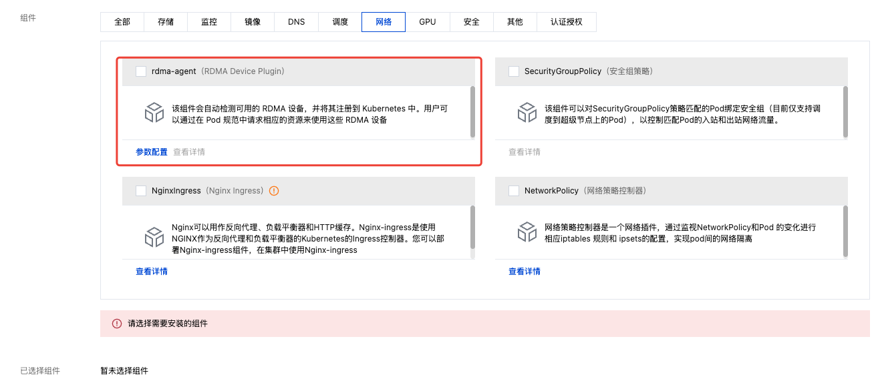Open 查看详情 link under NetworkPolicy
Image resolution: width=876 pixels, height=387 pixels.
525,272
